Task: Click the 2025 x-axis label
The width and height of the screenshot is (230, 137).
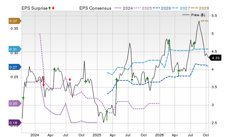Action: point(97,135)
